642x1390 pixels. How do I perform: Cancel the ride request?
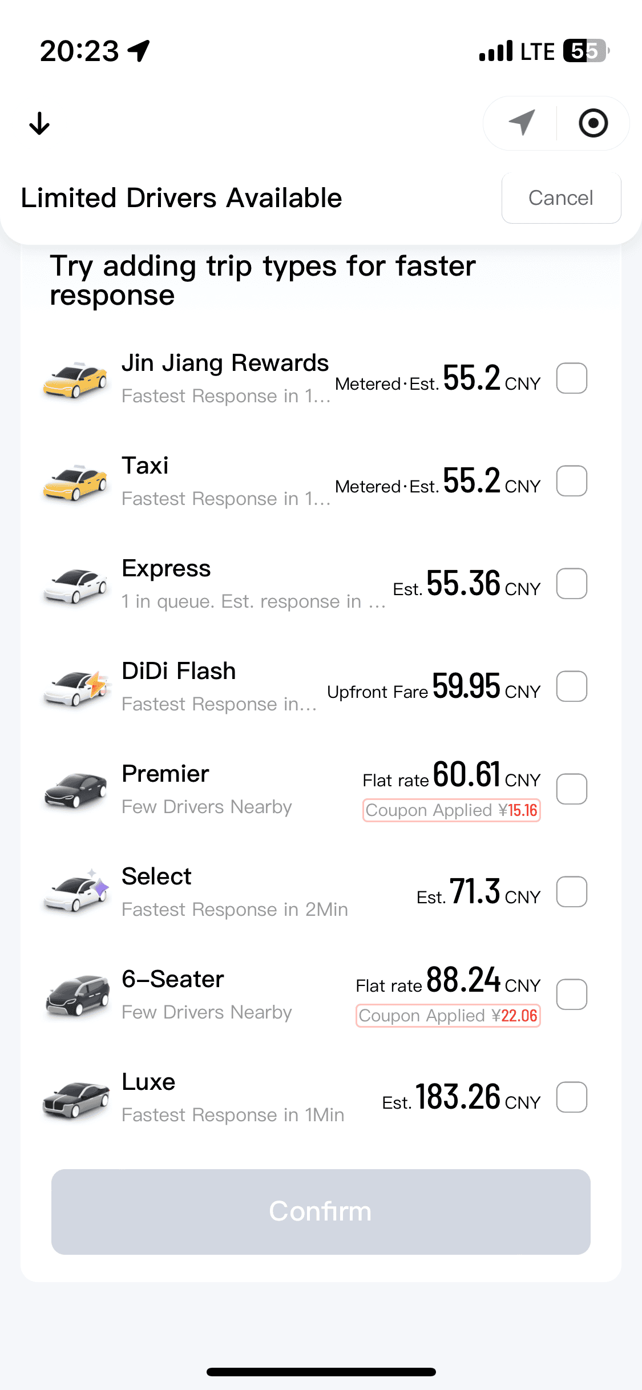point(561,198)
